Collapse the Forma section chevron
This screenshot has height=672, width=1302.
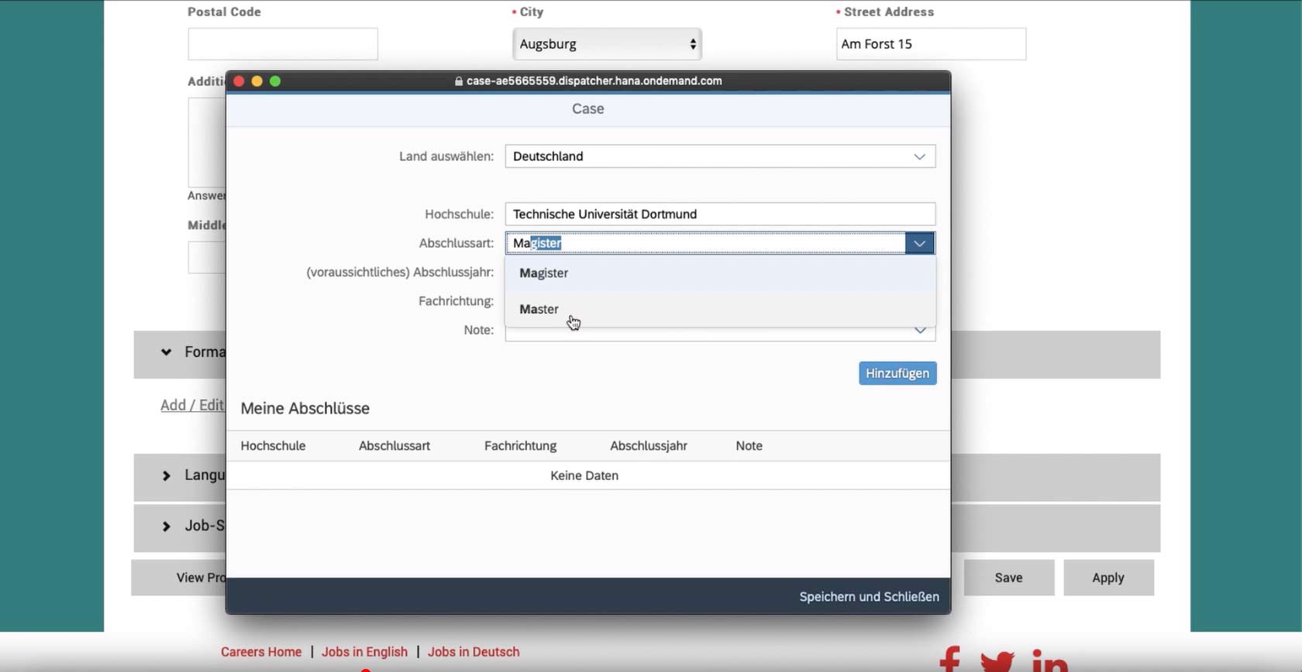click(166, 352)
